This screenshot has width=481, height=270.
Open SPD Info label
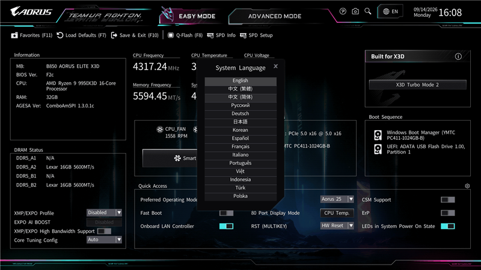click(225, 35)
